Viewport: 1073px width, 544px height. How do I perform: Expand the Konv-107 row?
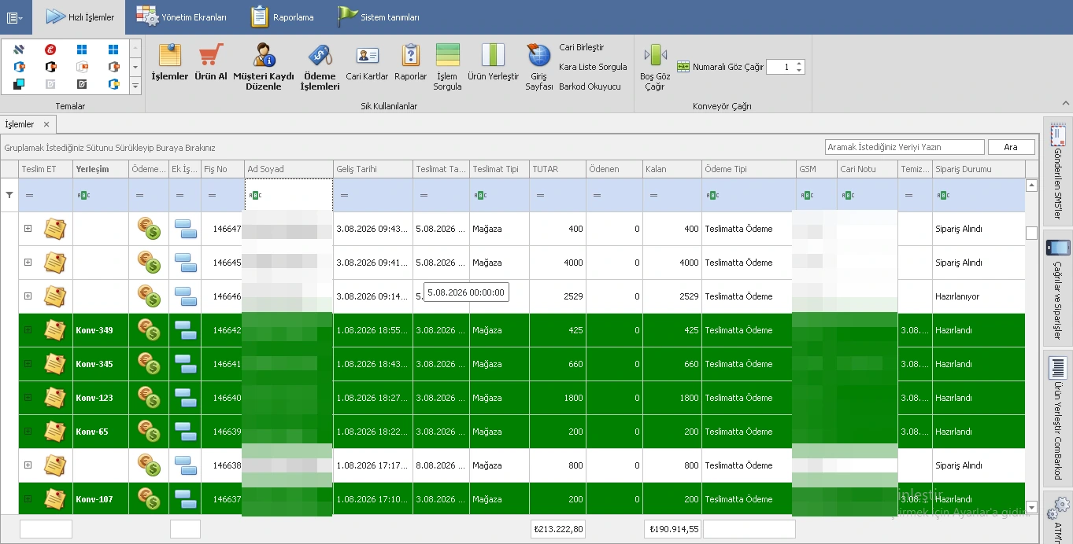click(x=28, y=499)
